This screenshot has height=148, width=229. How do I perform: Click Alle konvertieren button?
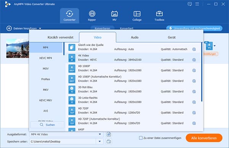click(204, 138)
